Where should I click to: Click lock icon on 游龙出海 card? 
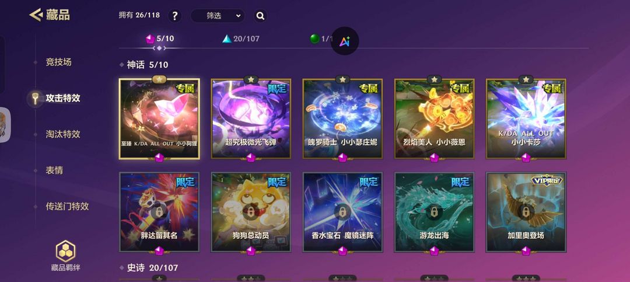click(x=434, y=211)
